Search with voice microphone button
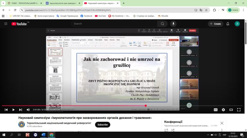Screen dimensions: 247x138 [173, 24]
